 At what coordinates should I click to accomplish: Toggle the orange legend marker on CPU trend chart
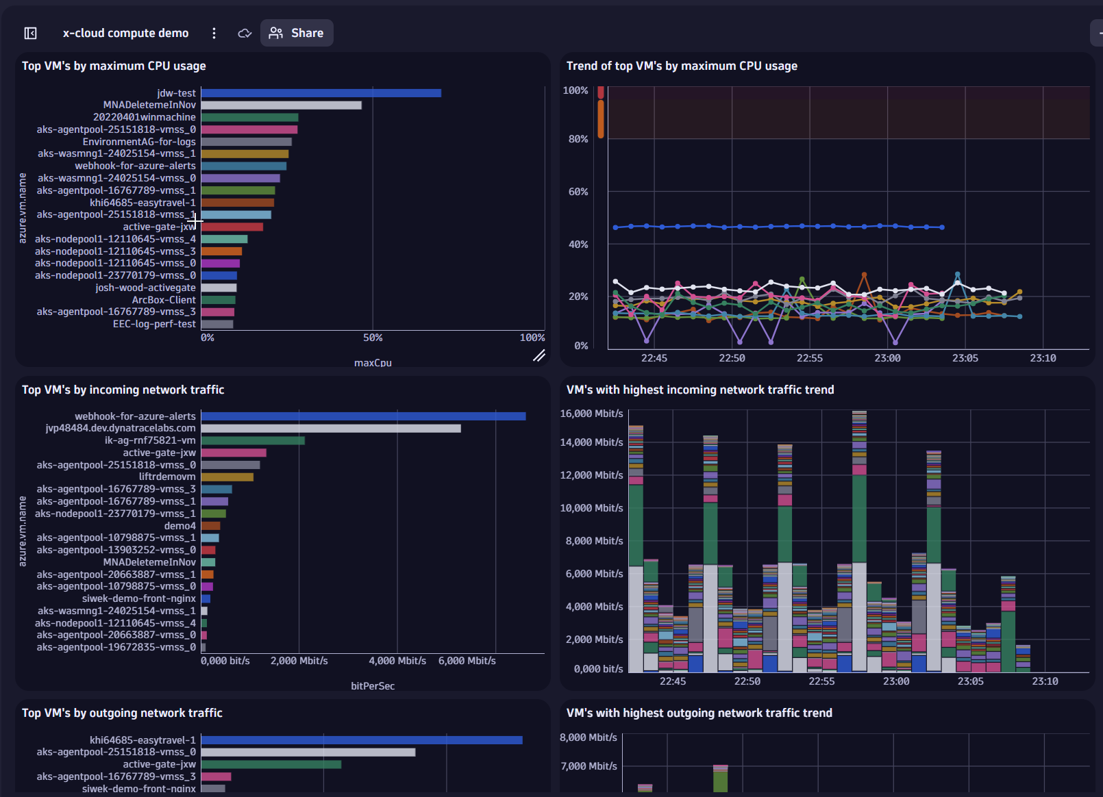coord(601,118)
